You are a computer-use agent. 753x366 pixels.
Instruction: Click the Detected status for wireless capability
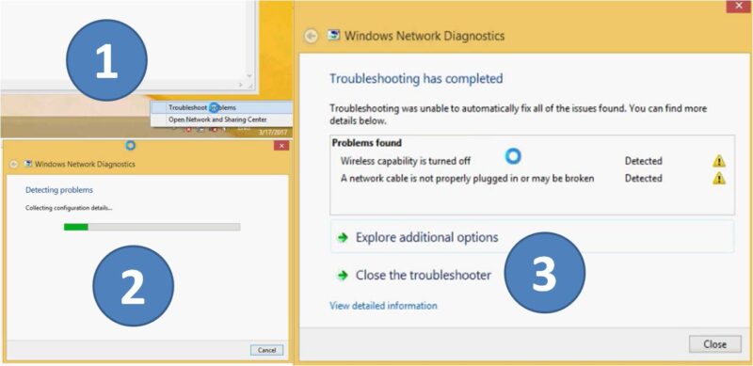(x=643, y=161)
